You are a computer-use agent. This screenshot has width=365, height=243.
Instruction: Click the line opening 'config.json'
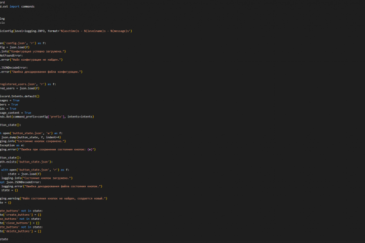23,43
